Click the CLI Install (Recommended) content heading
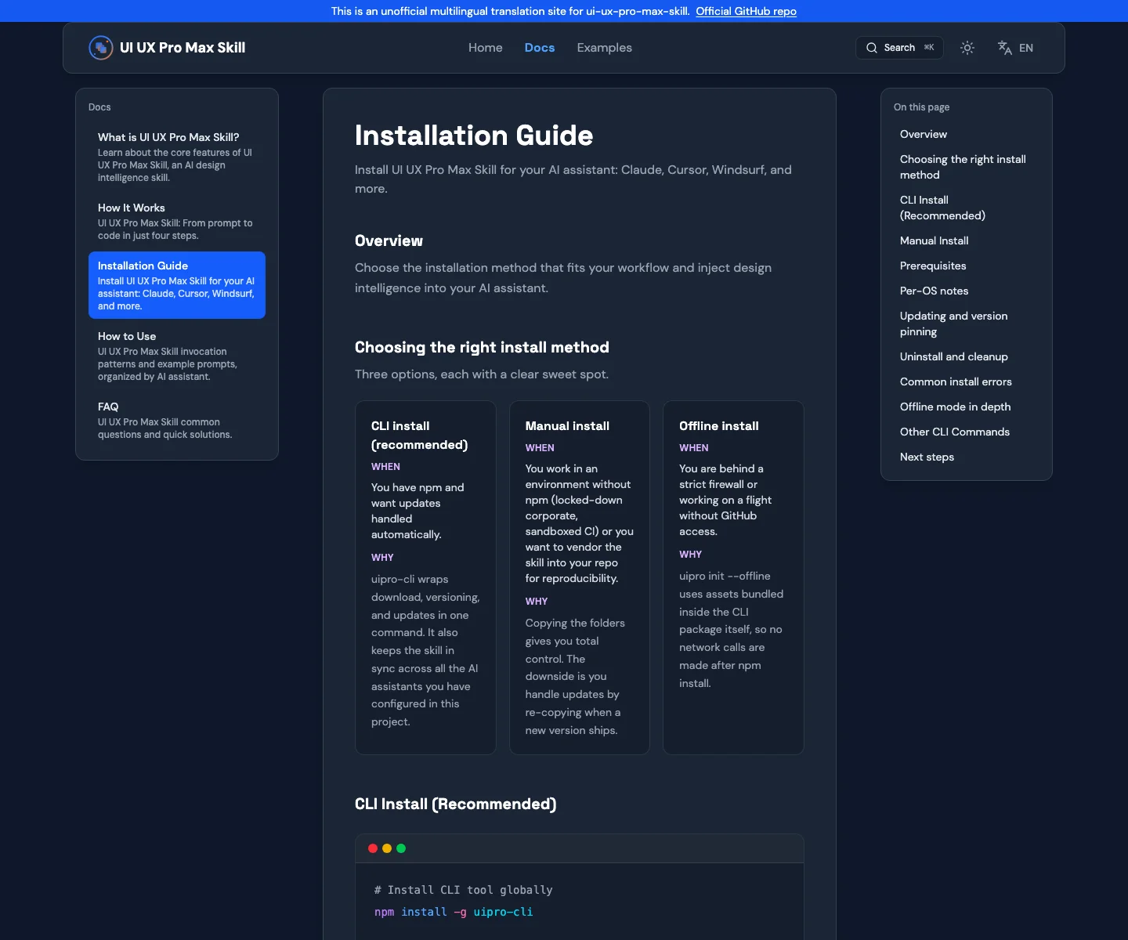This screenshot has width=1128, height=940. [455, 804]
